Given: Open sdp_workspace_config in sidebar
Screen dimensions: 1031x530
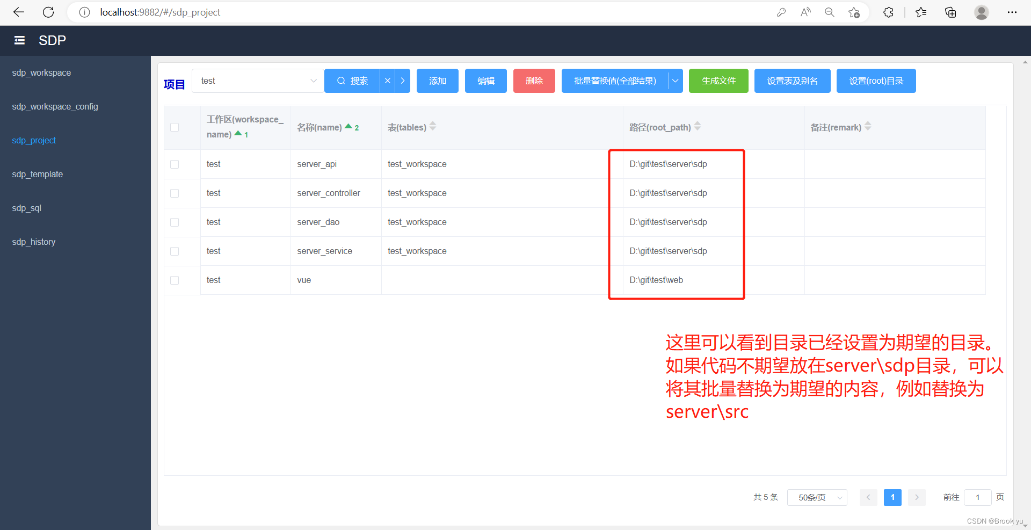Looking at the screenshot, I should (x=55, y=106).
